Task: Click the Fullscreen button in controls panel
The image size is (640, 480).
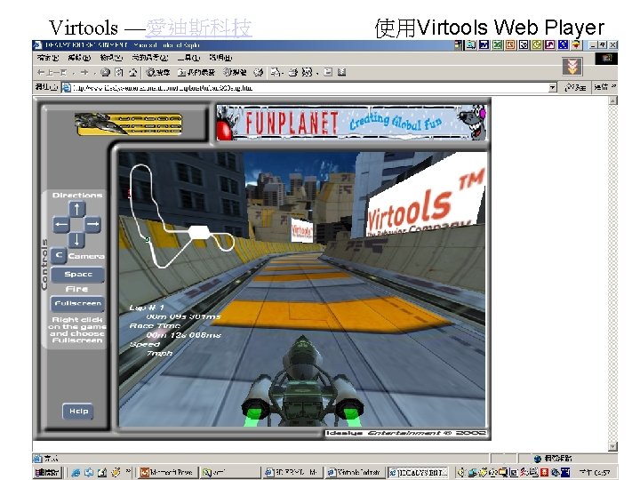Action: tap(77, 303)
